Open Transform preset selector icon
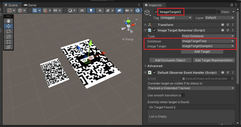The height and width of the screenshot is (127, 241). (x=228, y=25)
